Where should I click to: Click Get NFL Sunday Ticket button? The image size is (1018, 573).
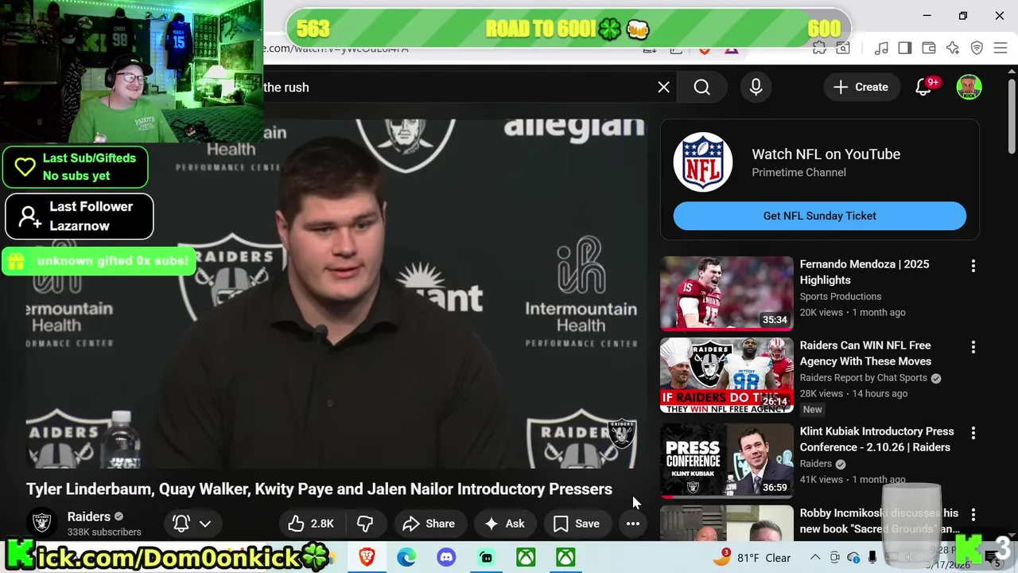[820, 216]
